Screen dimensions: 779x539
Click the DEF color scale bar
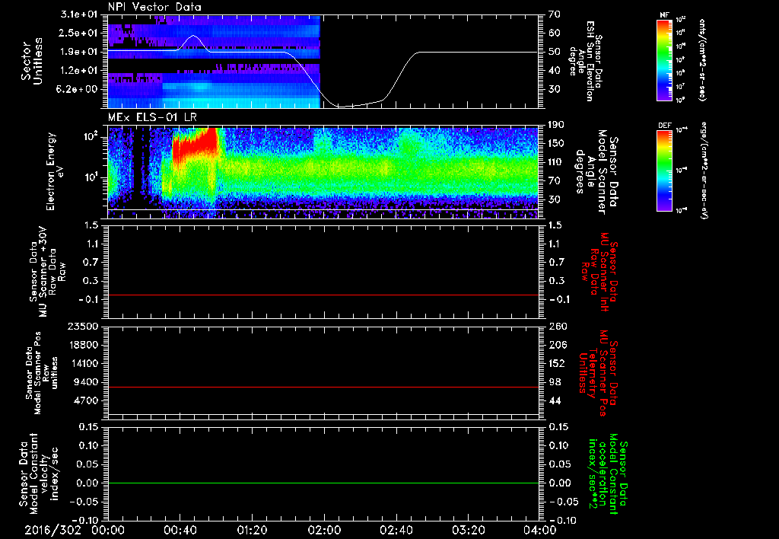(665, 171)
